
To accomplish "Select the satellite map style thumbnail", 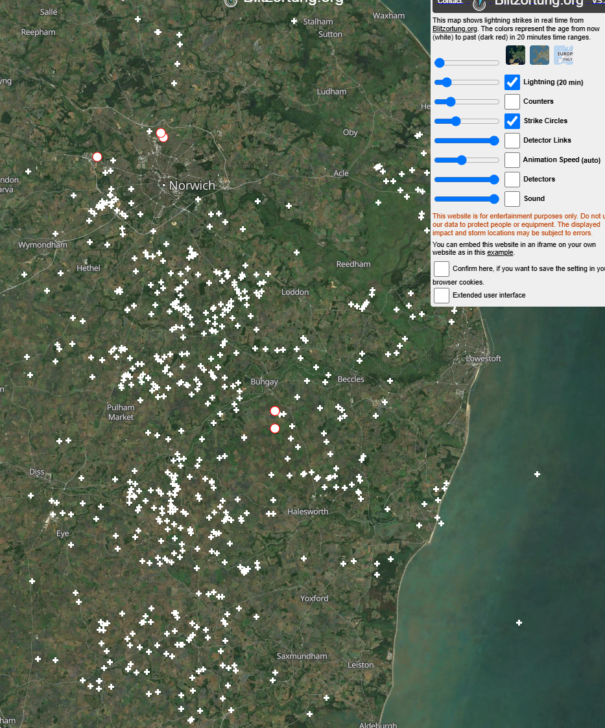I will (x=516, y=55).
